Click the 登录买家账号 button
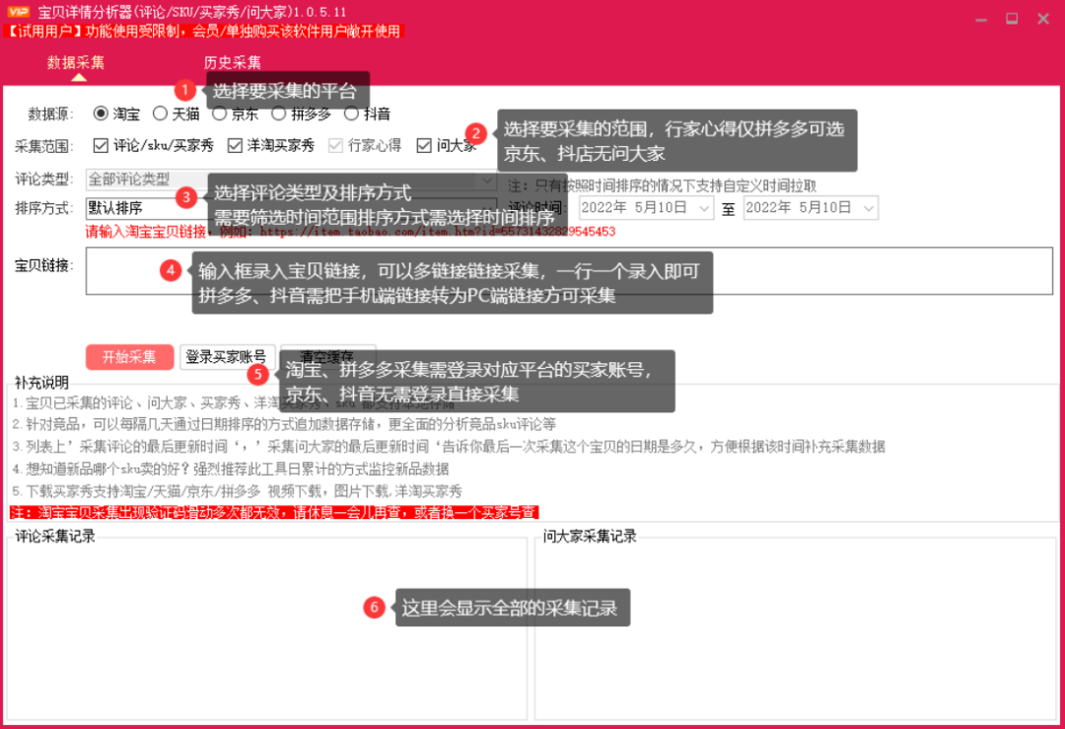1065x729 pixels. pyautogui.click(x=227, y=357)
